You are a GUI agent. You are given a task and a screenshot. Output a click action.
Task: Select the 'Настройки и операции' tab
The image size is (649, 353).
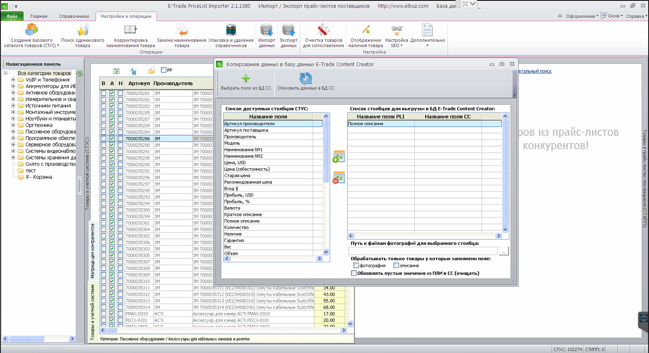click(126, 16)
